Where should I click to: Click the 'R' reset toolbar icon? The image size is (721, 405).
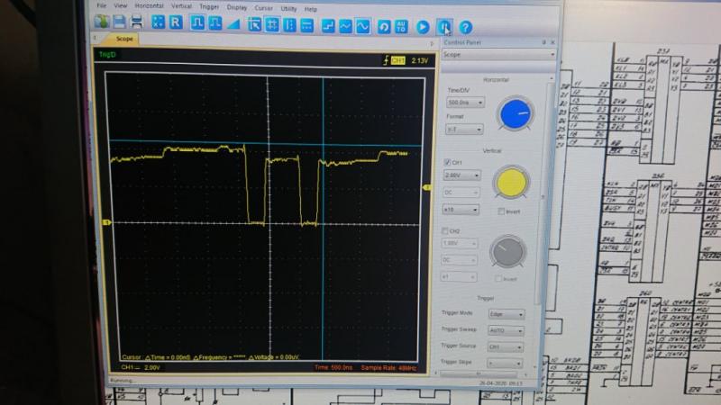tap(176, 23)
